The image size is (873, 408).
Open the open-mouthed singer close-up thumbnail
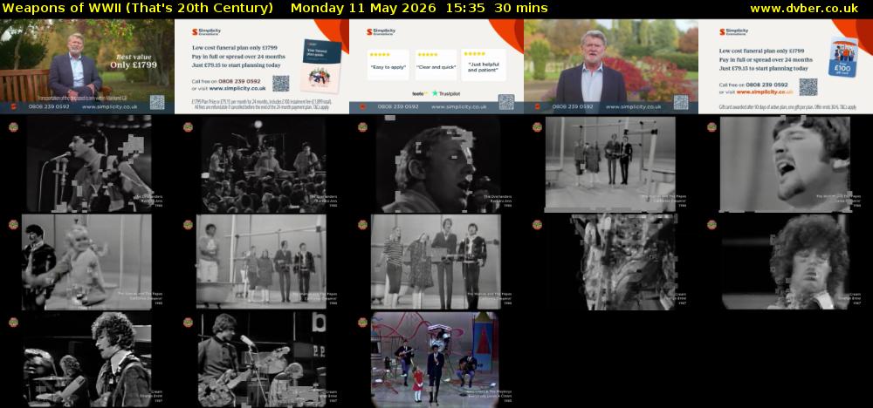tap(786, 164)
